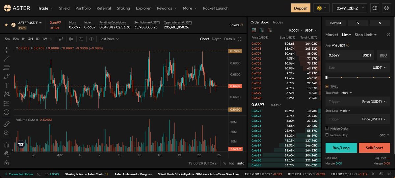This screenshot has width=395, height=178.
Task: Show asks-only order book view
Action: 270,30
